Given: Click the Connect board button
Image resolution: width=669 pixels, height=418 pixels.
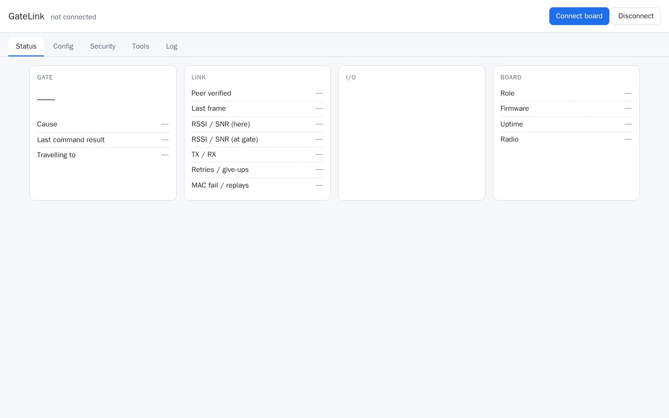Looking at the screenshot, I should click(x=579, y=16).
